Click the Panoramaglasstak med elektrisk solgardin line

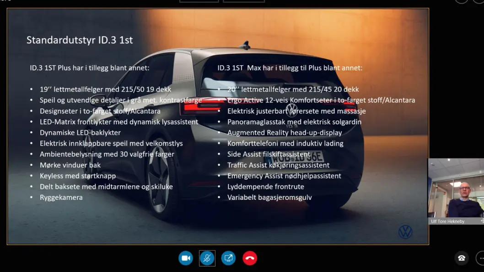coord(295,122)
